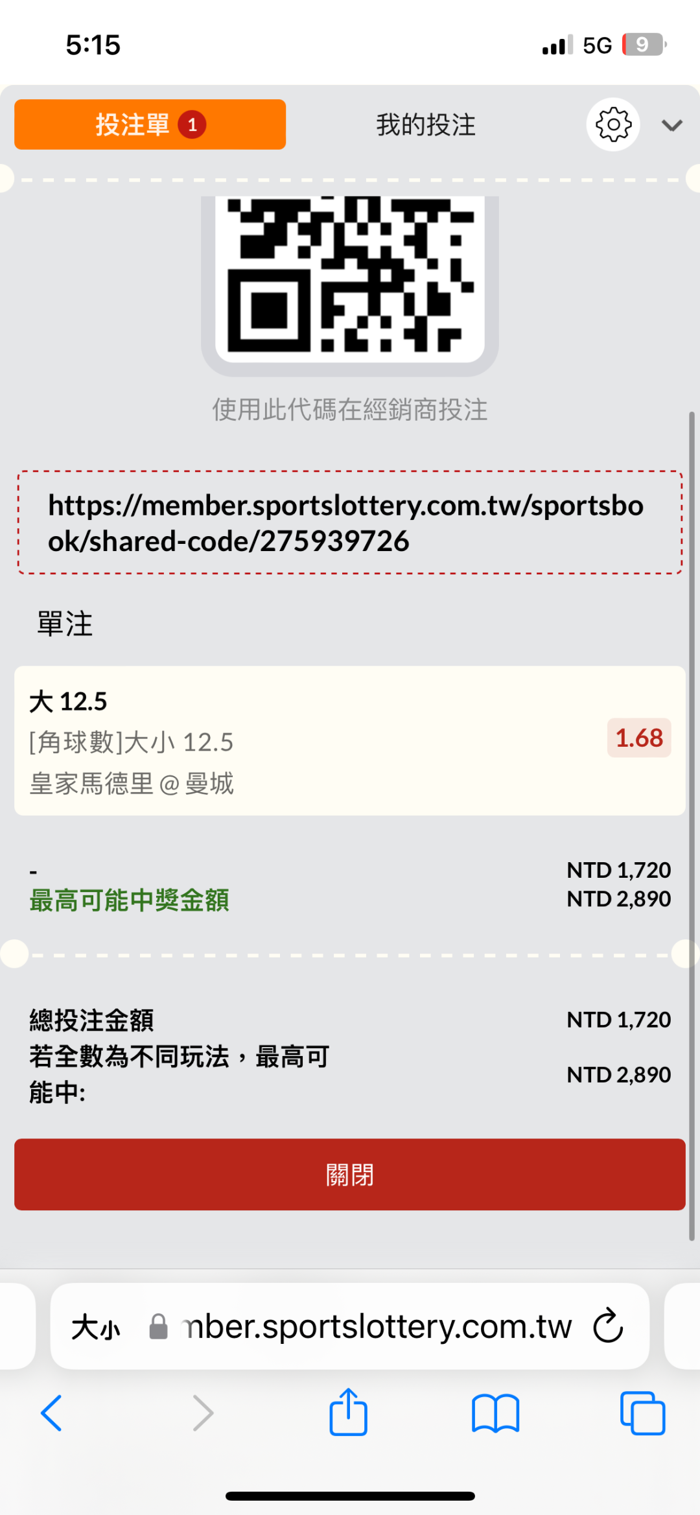Click the red 關閉 button

coord(350,1174)
